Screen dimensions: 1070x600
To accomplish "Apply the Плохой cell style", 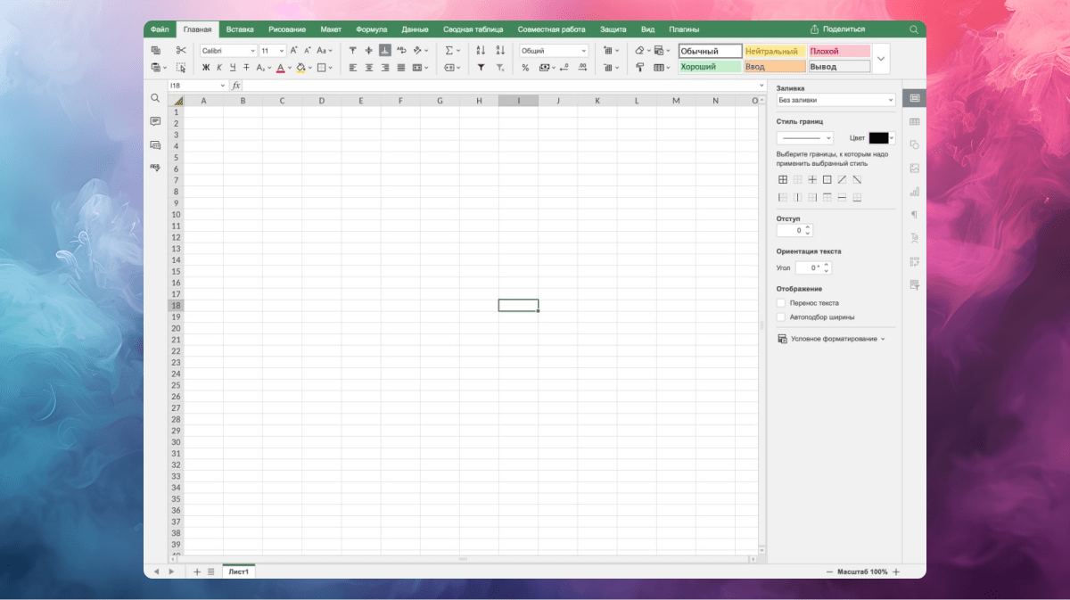I will click(x=840, y=51).
